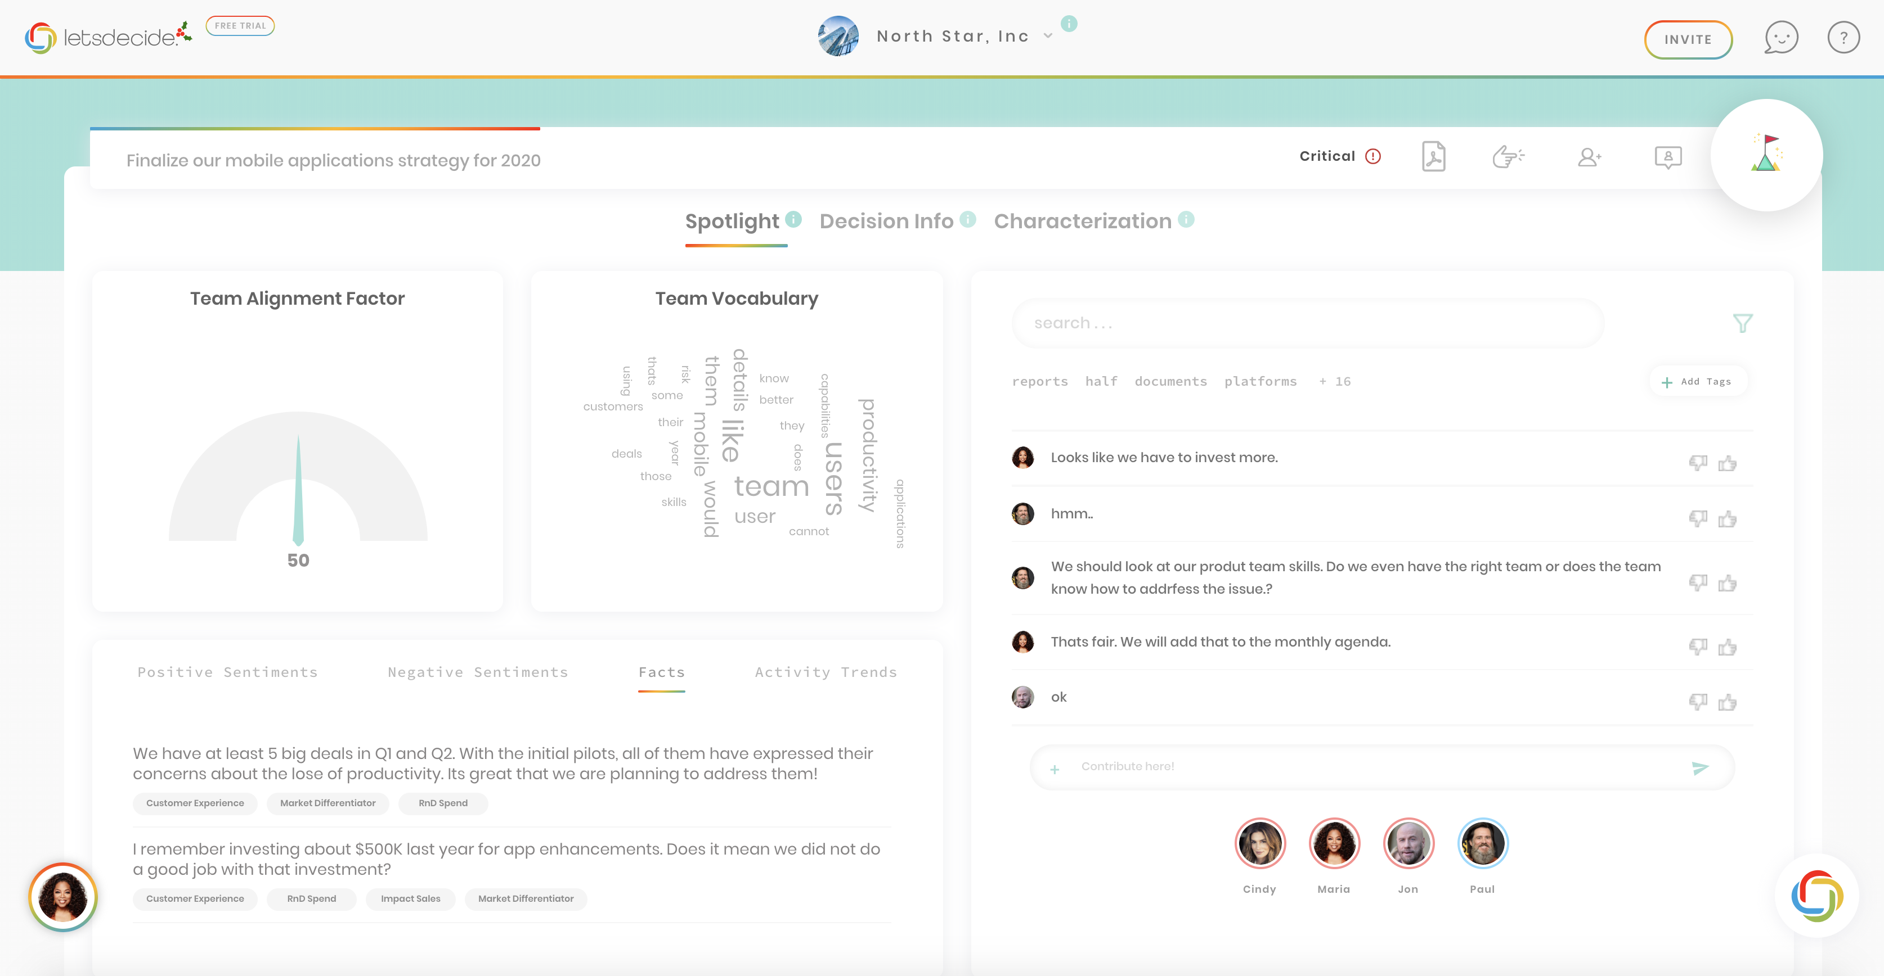Select the 'half' tag

coord(1101,381)
